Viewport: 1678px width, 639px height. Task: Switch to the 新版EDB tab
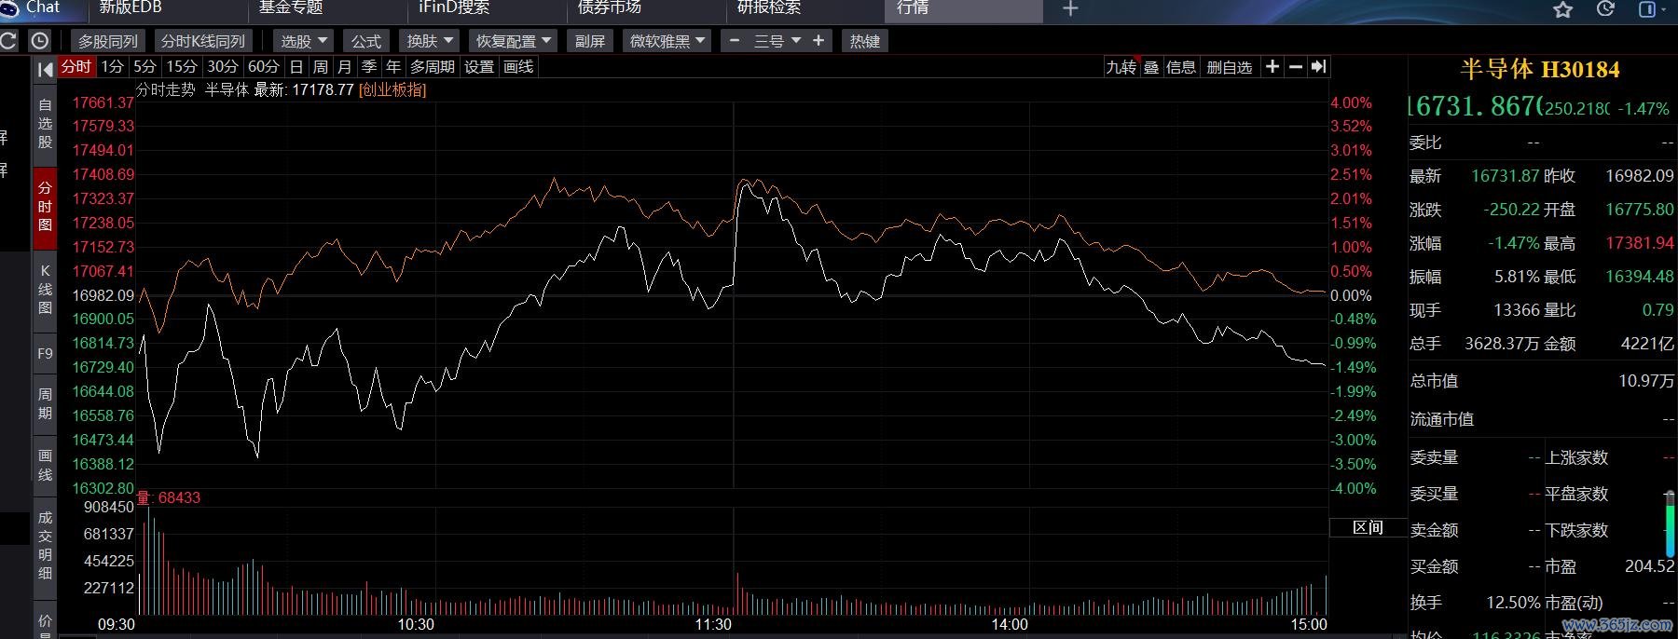coord(131,7)
